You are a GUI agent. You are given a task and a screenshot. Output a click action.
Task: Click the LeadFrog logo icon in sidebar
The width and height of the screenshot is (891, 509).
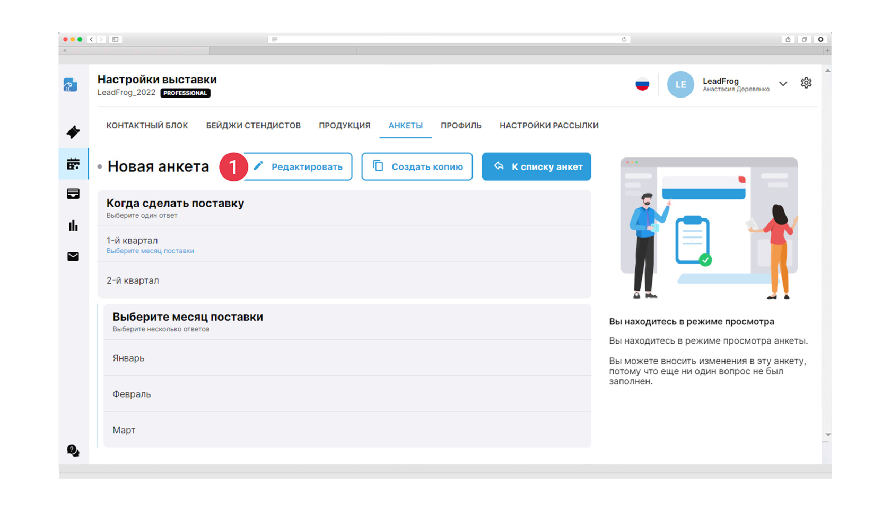coord(71,85)
